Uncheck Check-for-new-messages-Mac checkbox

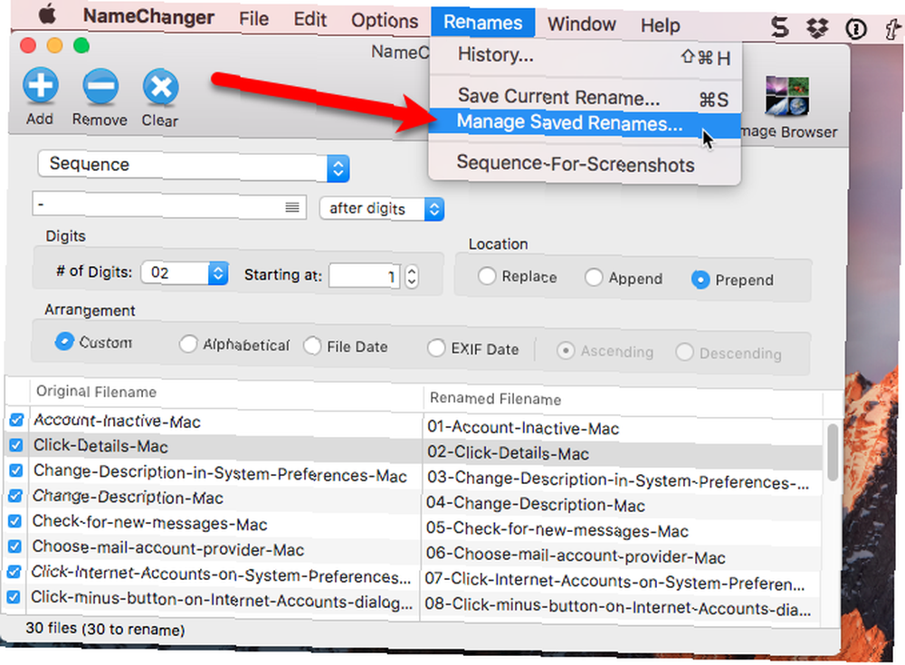15,521
